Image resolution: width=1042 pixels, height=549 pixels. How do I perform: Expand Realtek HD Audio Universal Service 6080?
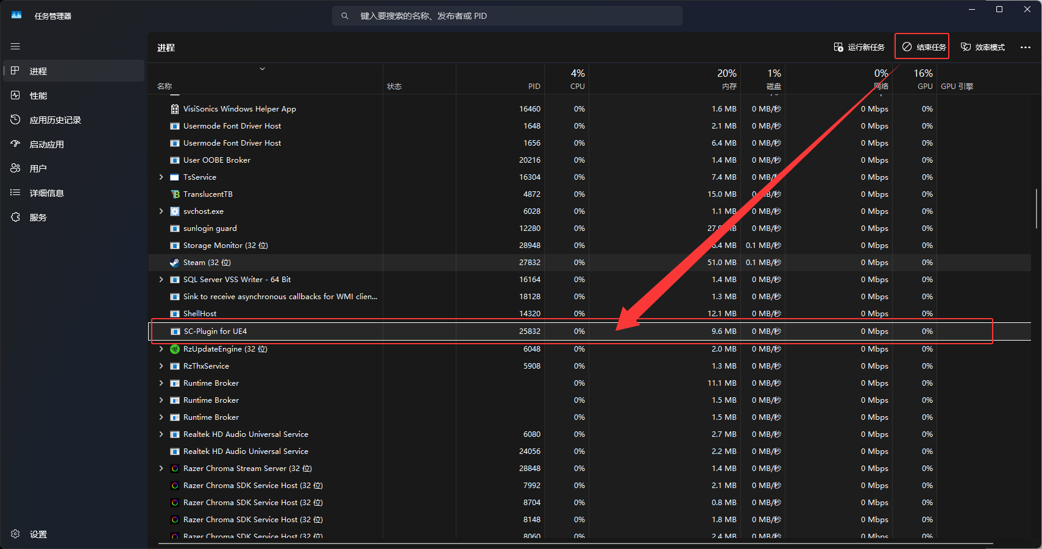161,434
